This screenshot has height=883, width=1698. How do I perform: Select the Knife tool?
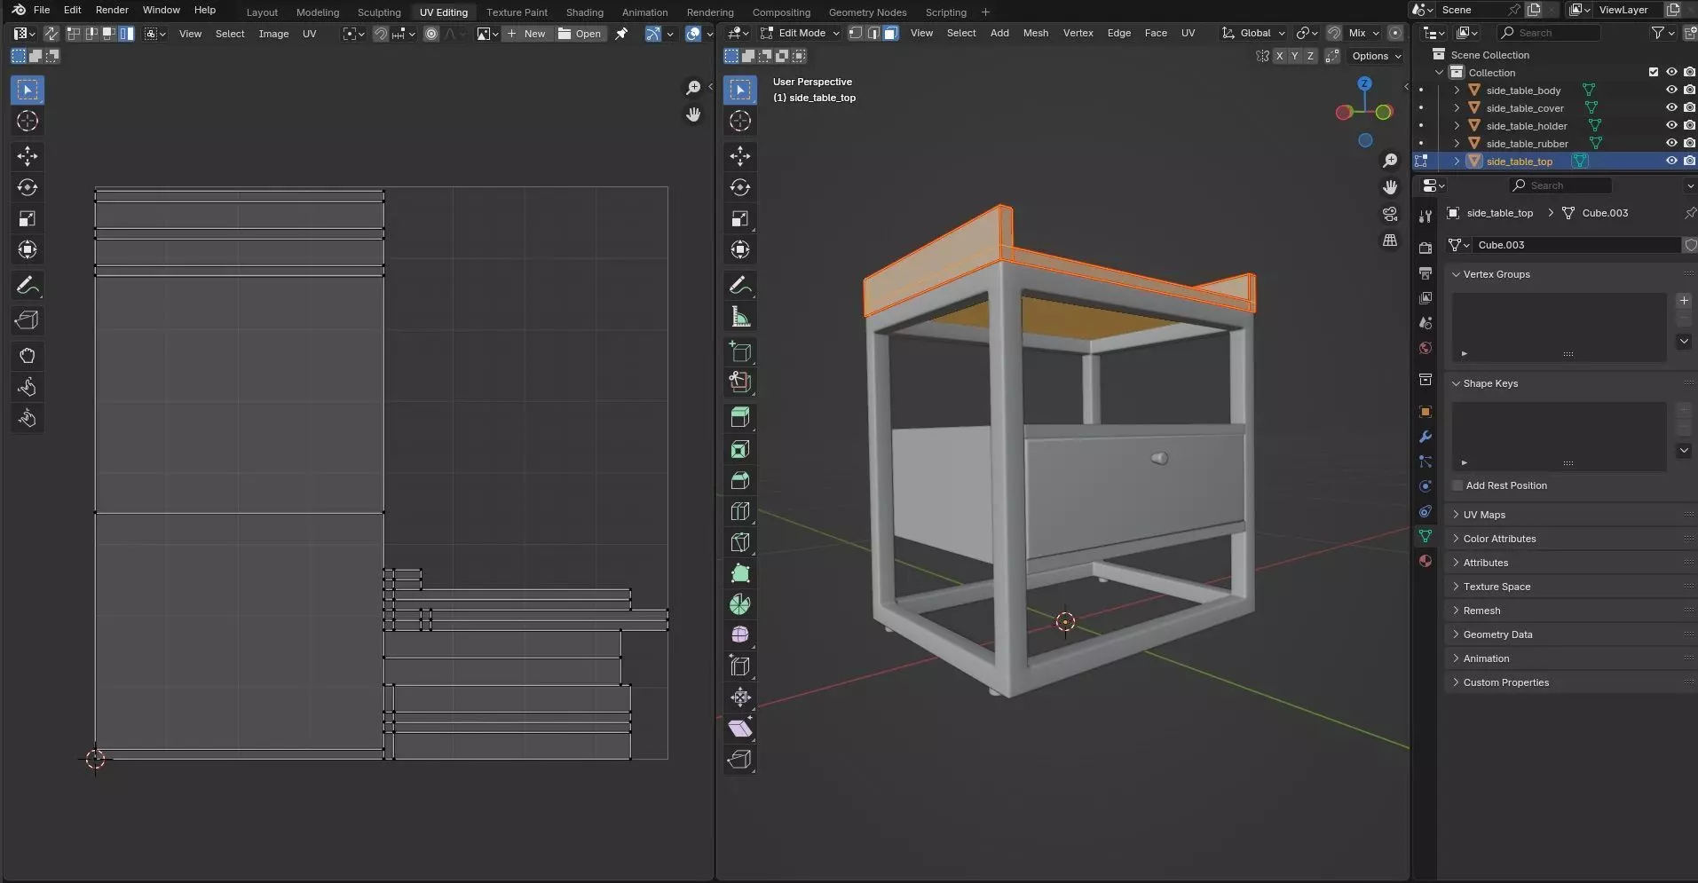tap(740, 542)
